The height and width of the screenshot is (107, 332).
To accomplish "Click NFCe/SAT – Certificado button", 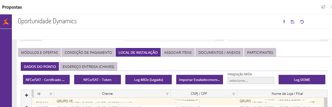I will [46, 80].
